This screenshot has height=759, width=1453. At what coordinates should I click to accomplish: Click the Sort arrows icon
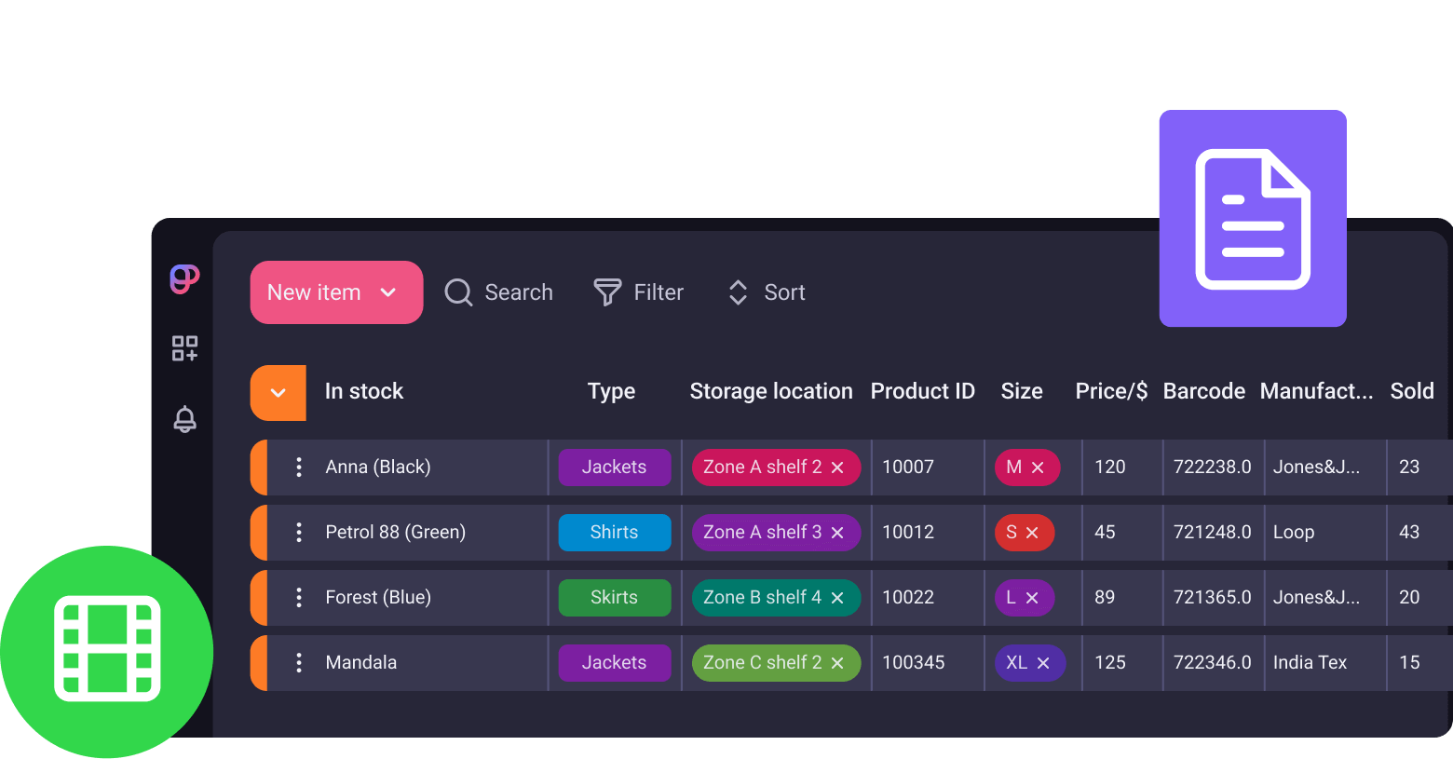click(737, 291)
